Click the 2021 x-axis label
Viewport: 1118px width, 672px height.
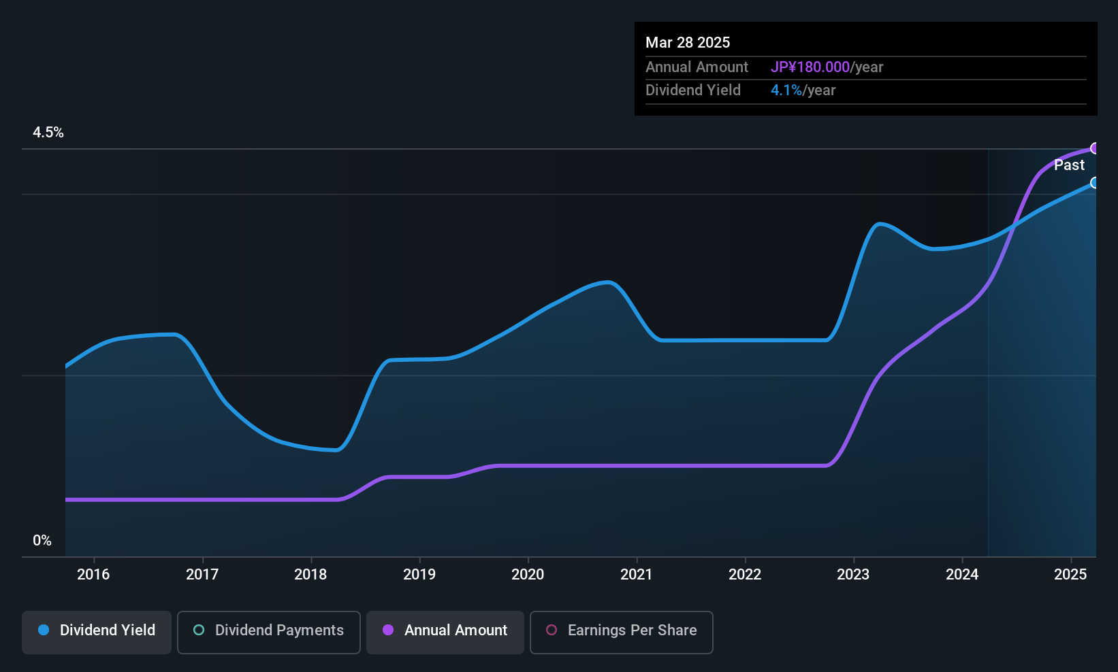(x=637, y=575)
